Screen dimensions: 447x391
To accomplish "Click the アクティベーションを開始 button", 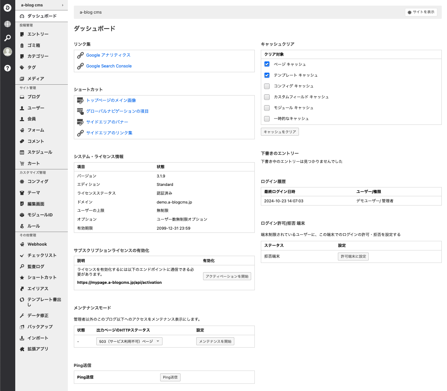I will (x=227, y=276).
